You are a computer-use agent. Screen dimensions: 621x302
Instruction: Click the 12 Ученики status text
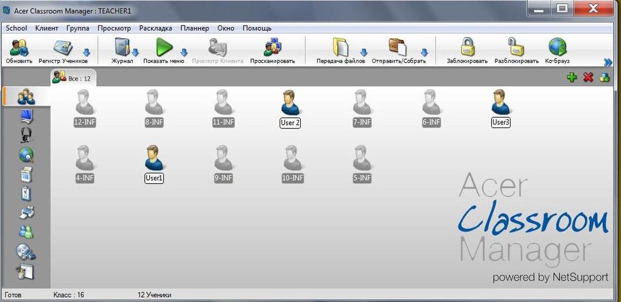[155, 295]
